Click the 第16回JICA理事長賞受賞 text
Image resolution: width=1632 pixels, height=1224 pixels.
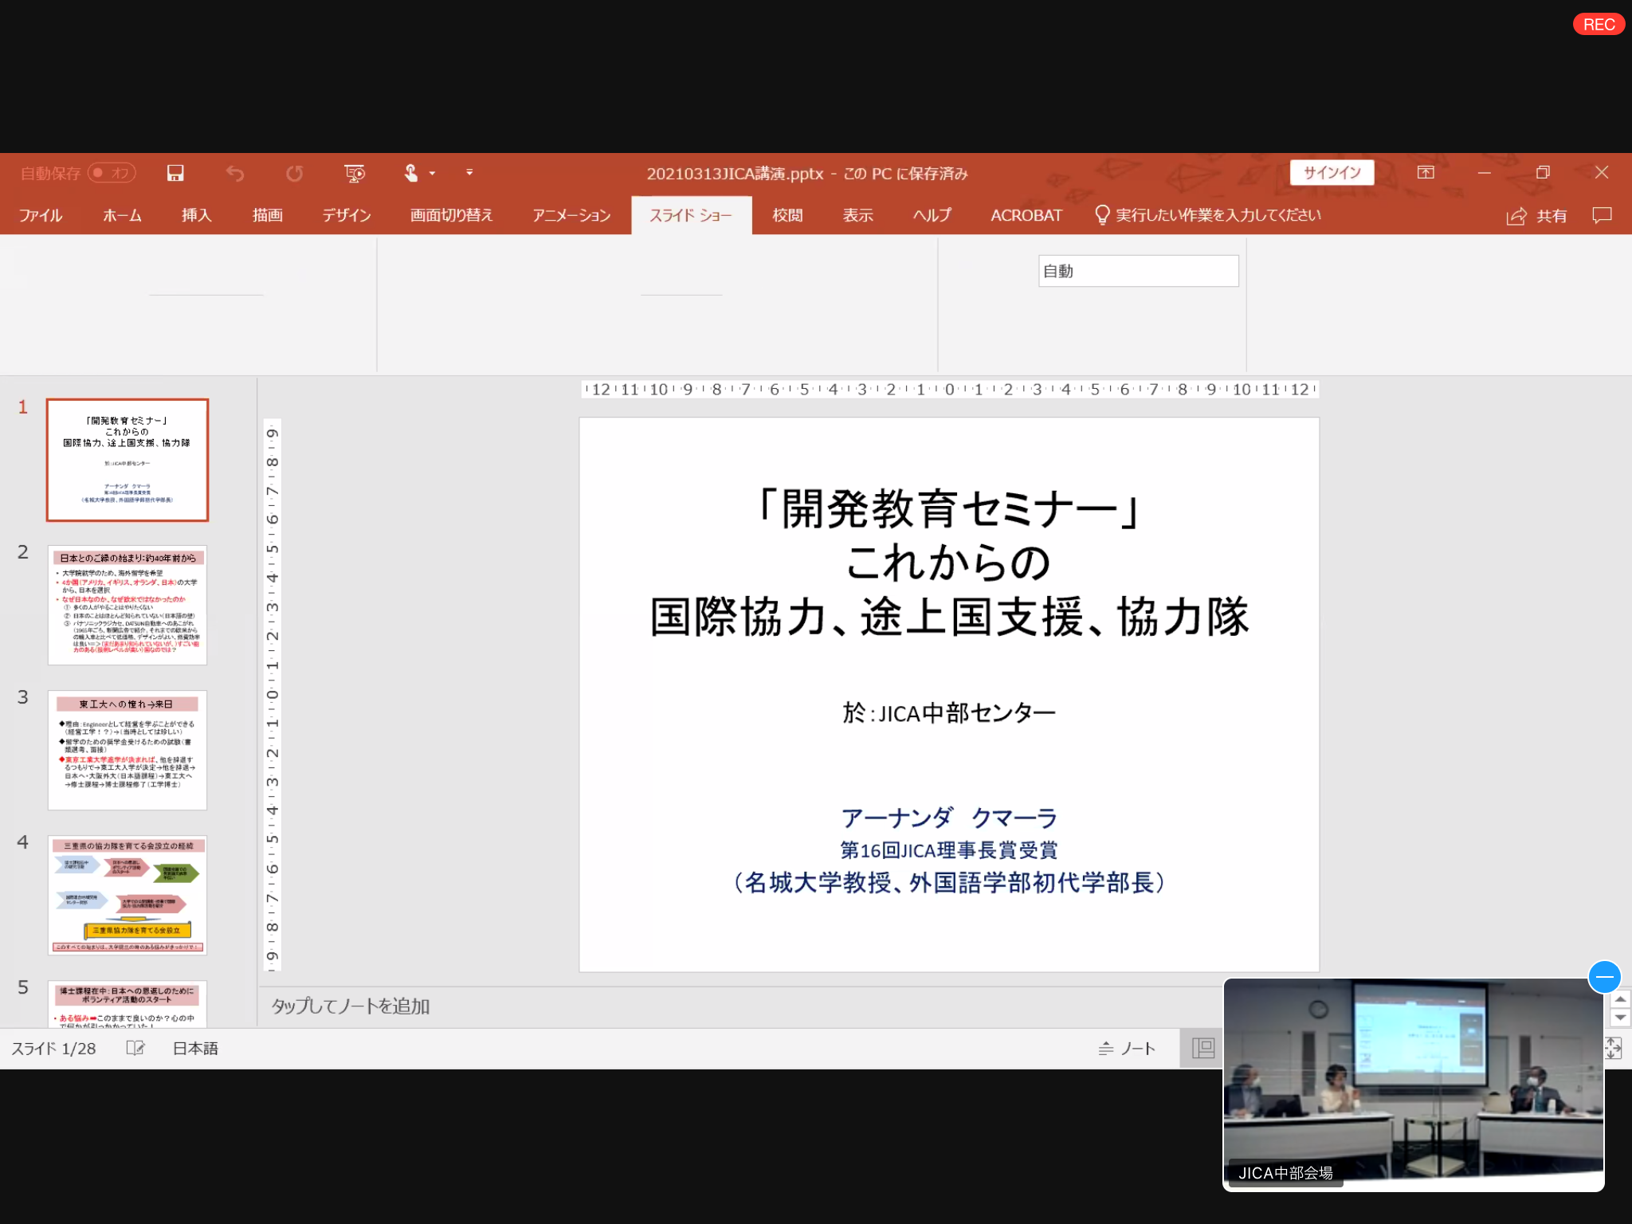[949, 850]
